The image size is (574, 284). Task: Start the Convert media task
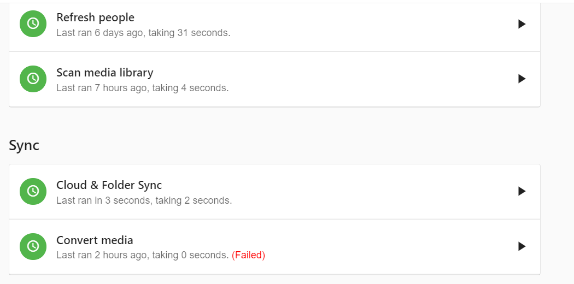(x=522, y=246)
